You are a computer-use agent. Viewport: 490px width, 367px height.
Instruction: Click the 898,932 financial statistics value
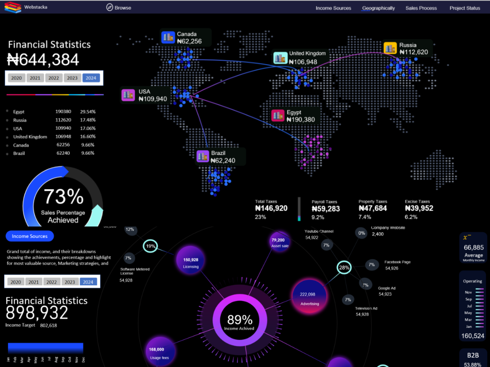37,313
